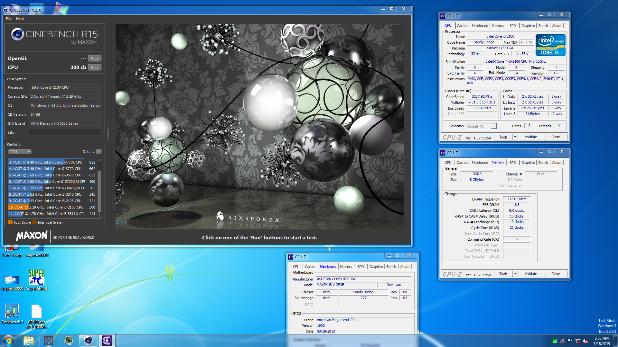The image size is (618, 347).
Task: Click Core Speed value 3287.92 MHz
Action: (x=482, y=96)
